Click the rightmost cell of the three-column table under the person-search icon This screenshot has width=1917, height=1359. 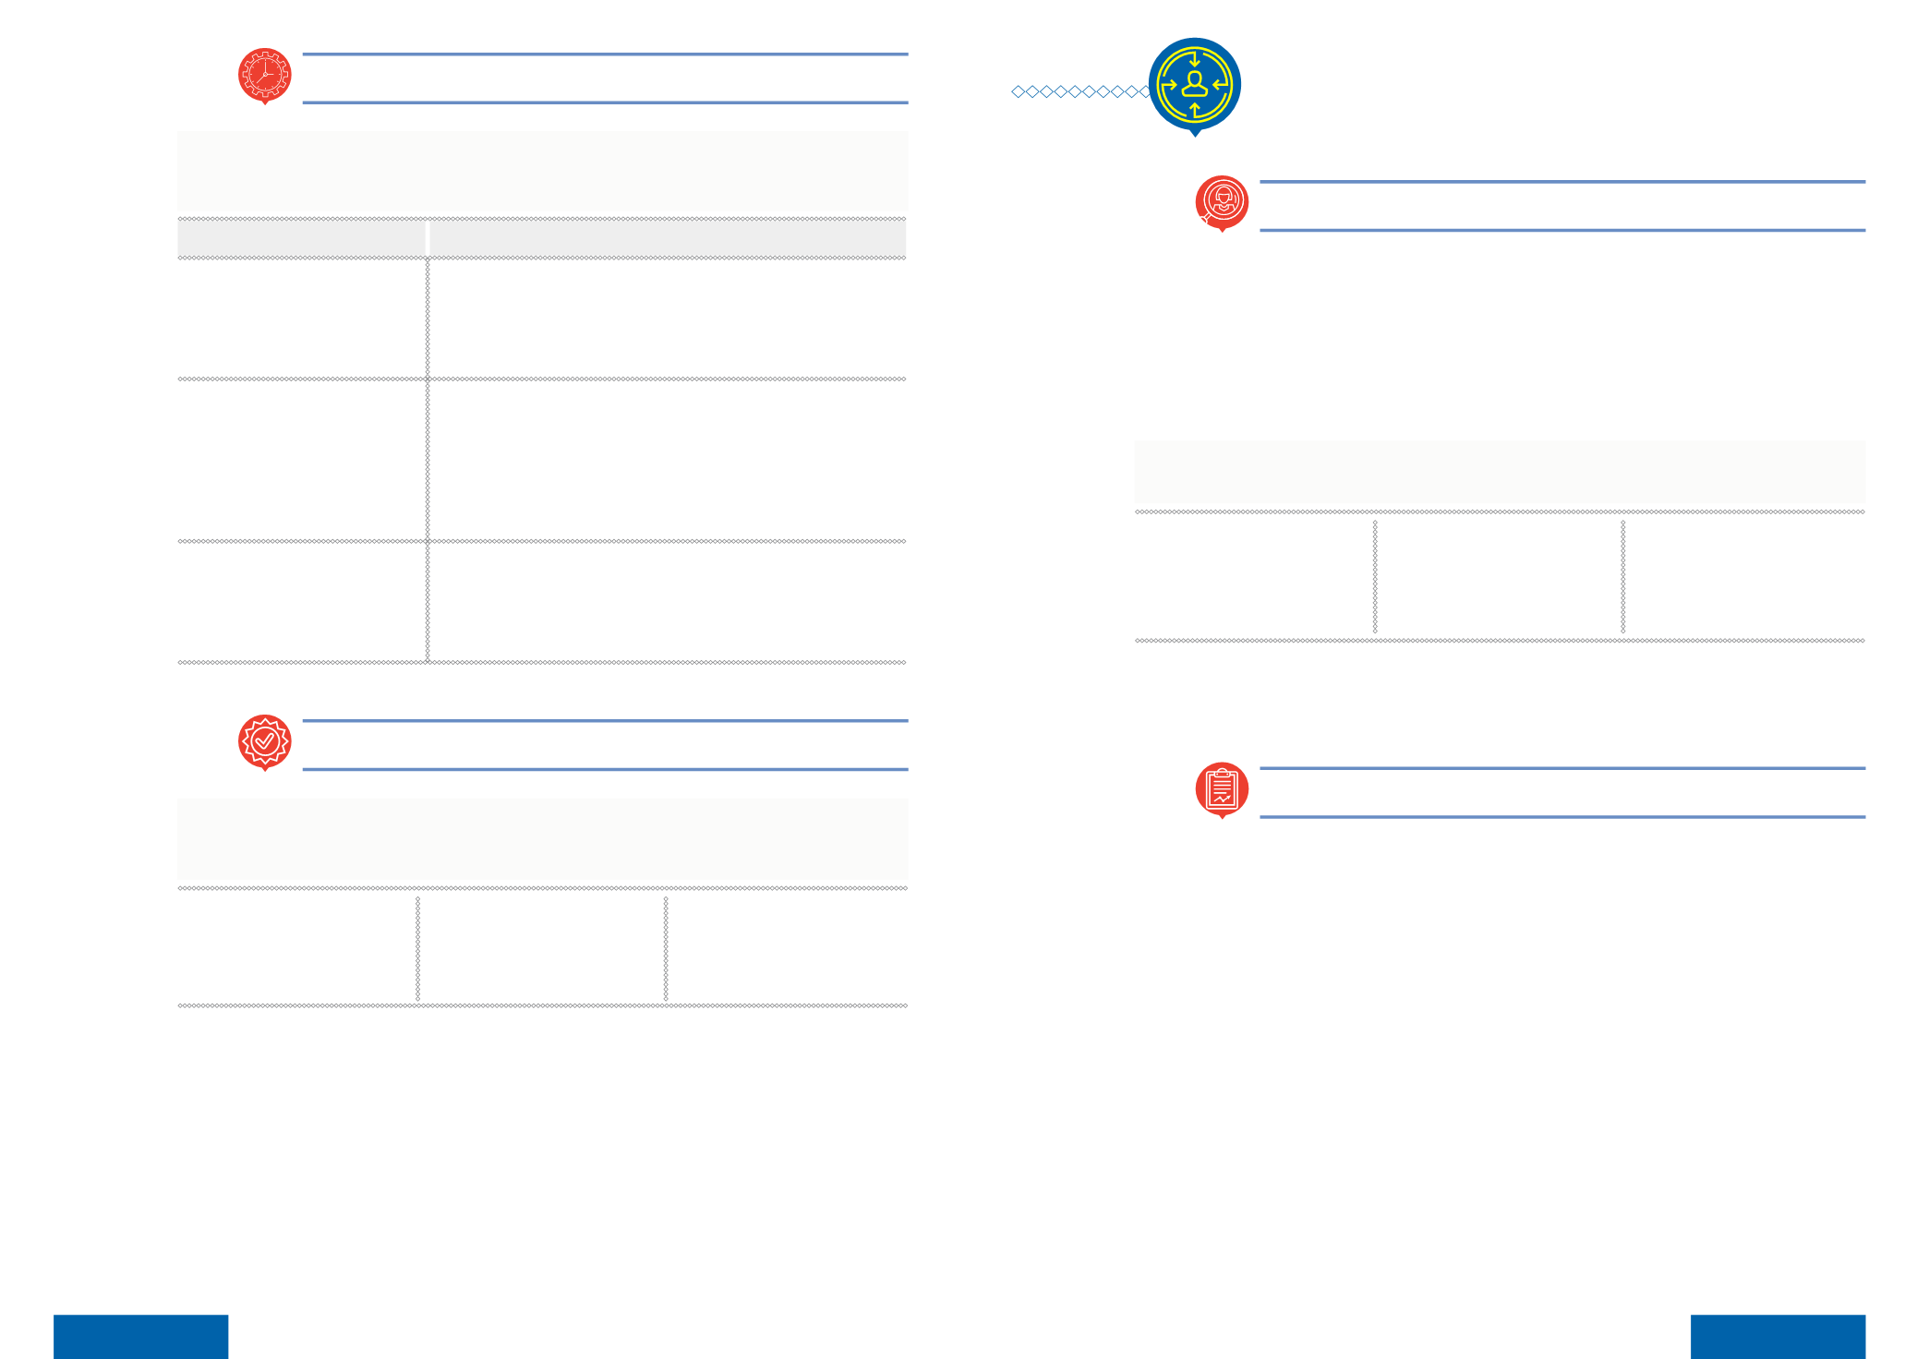click(x=1744, y=576)
